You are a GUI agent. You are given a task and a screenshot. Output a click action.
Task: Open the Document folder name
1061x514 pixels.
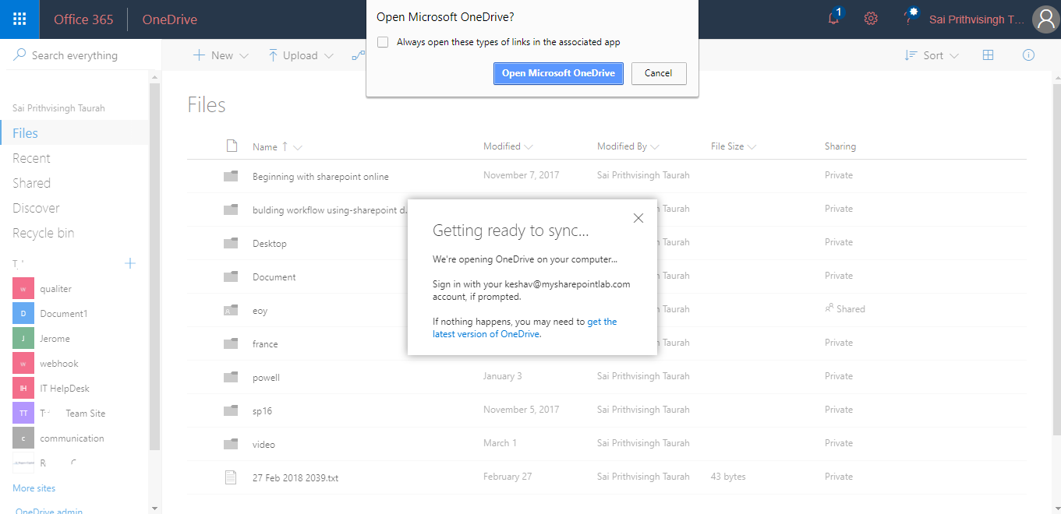pos(274,277)
